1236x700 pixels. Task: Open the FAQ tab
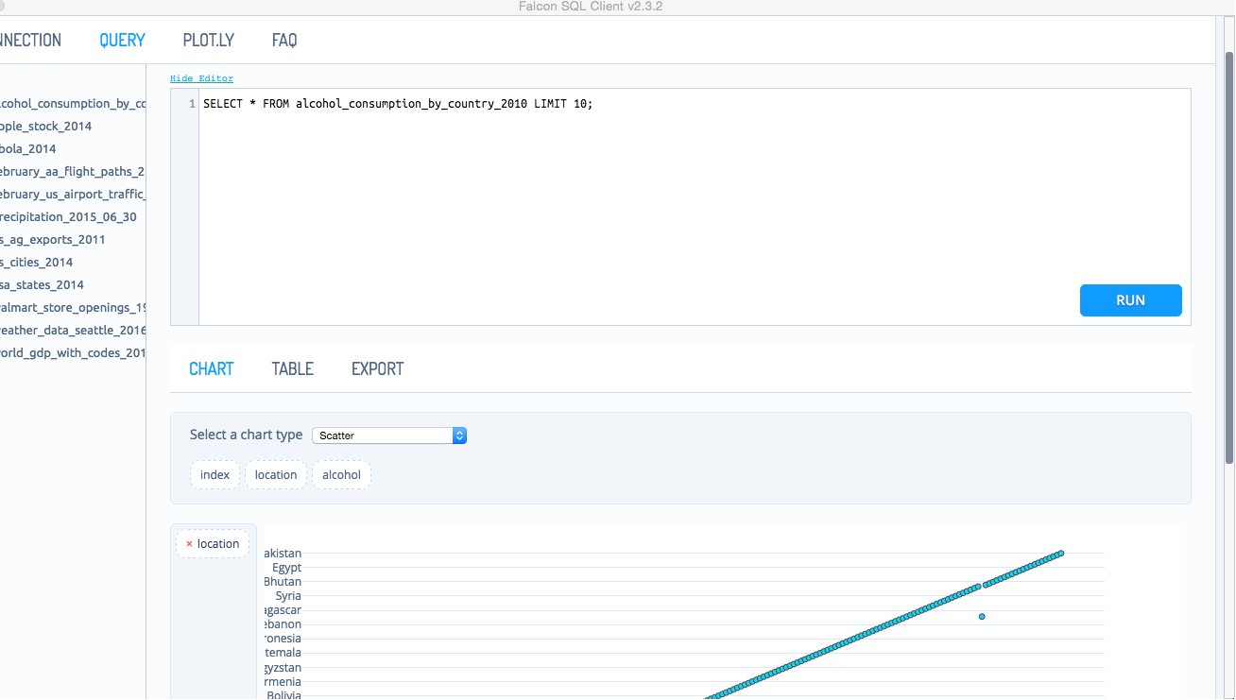[x=283, y=40]
